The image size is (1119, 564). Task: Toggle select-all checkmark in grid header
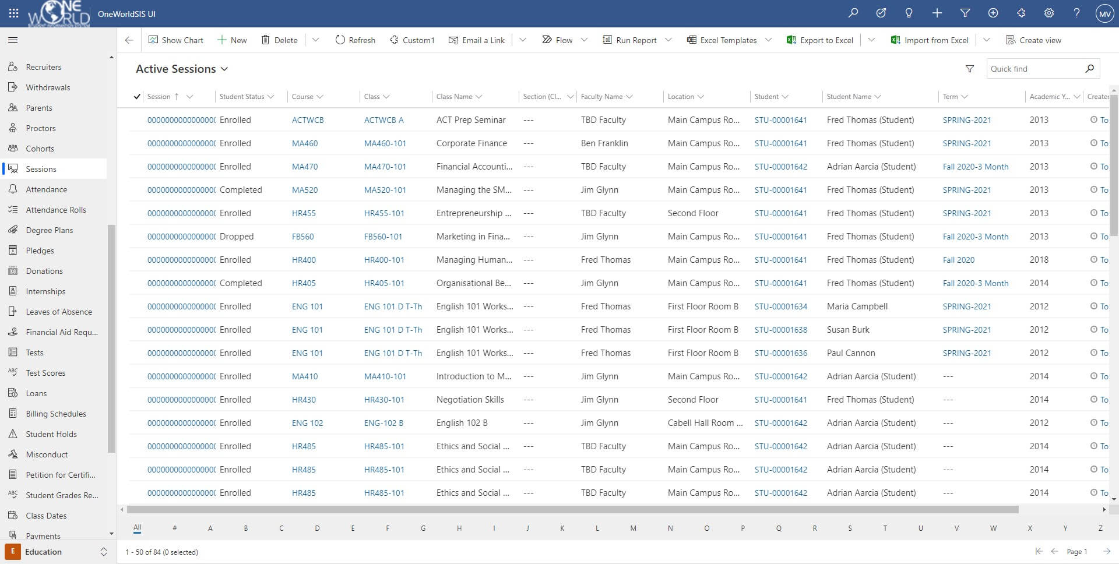pos(137,97)
